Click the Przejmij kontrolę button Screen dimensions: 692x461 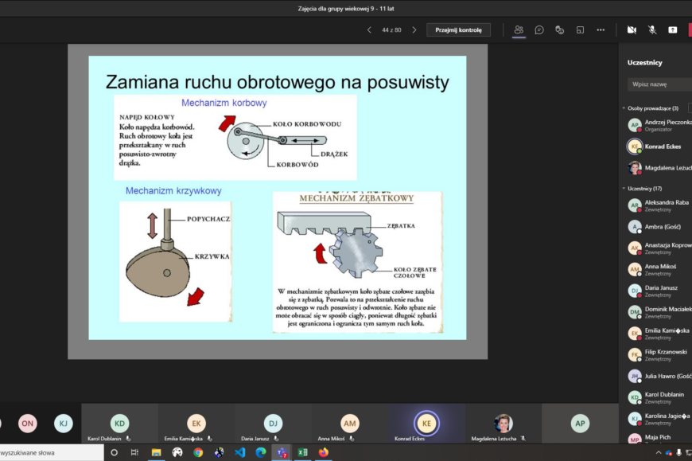pos(458,30)
